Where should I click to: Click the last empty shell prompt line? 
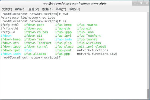click(x=30, y=57)
